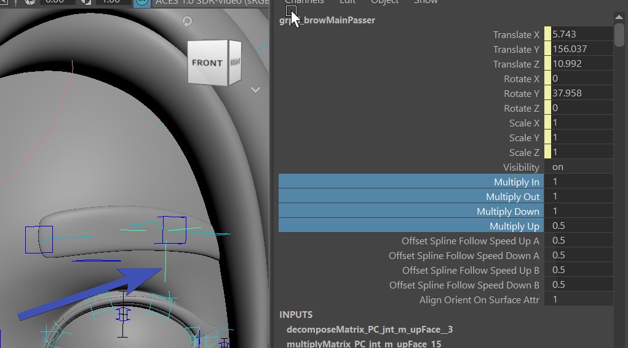Screen dimensions: 628x348
Task: Click Offset Spline Follow Speed Down A value
Action: tap(579, 256)
